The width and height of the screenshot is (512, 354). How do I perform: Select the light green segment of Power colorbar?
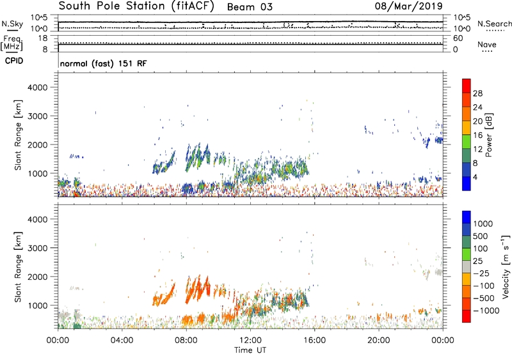[467, 142]
